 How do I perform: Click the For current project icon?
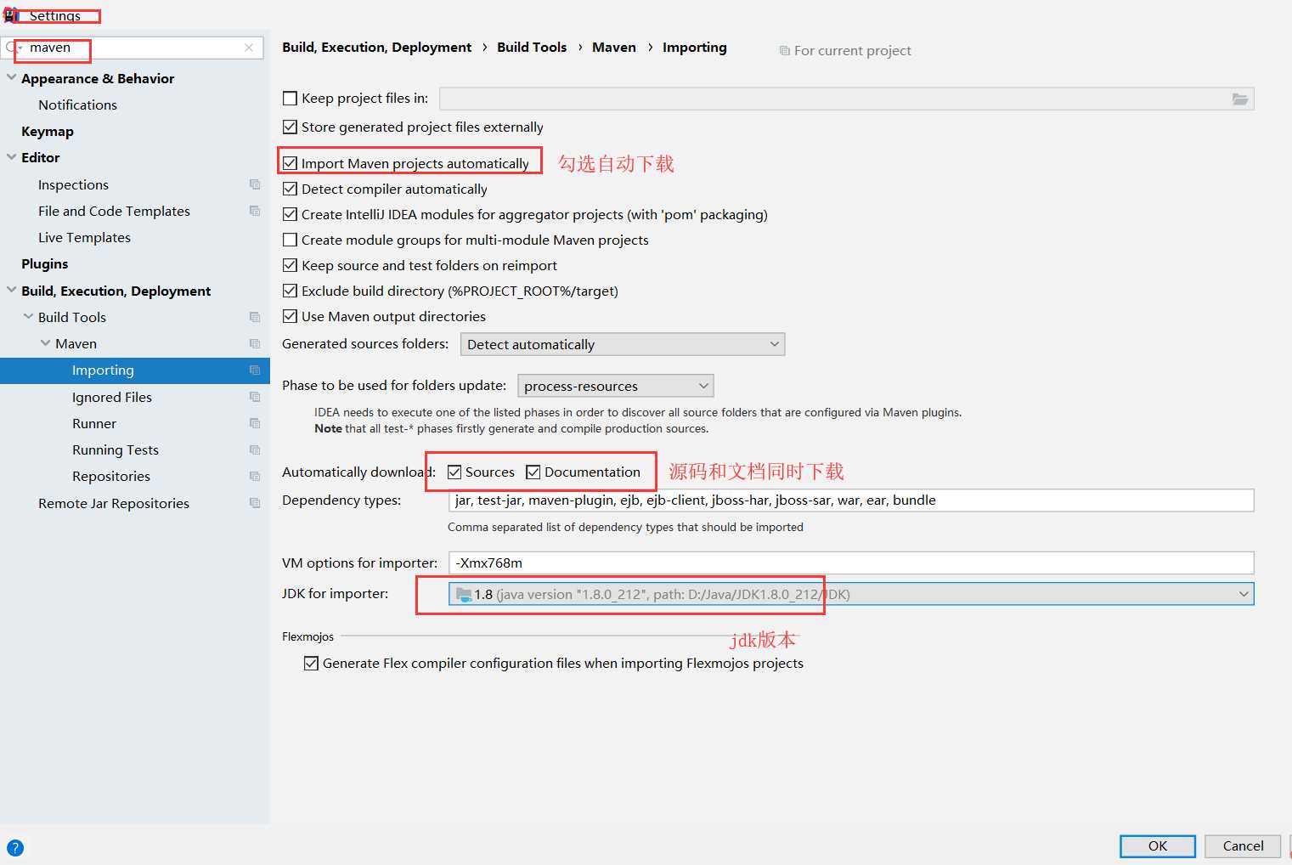[x=784, y=51]
